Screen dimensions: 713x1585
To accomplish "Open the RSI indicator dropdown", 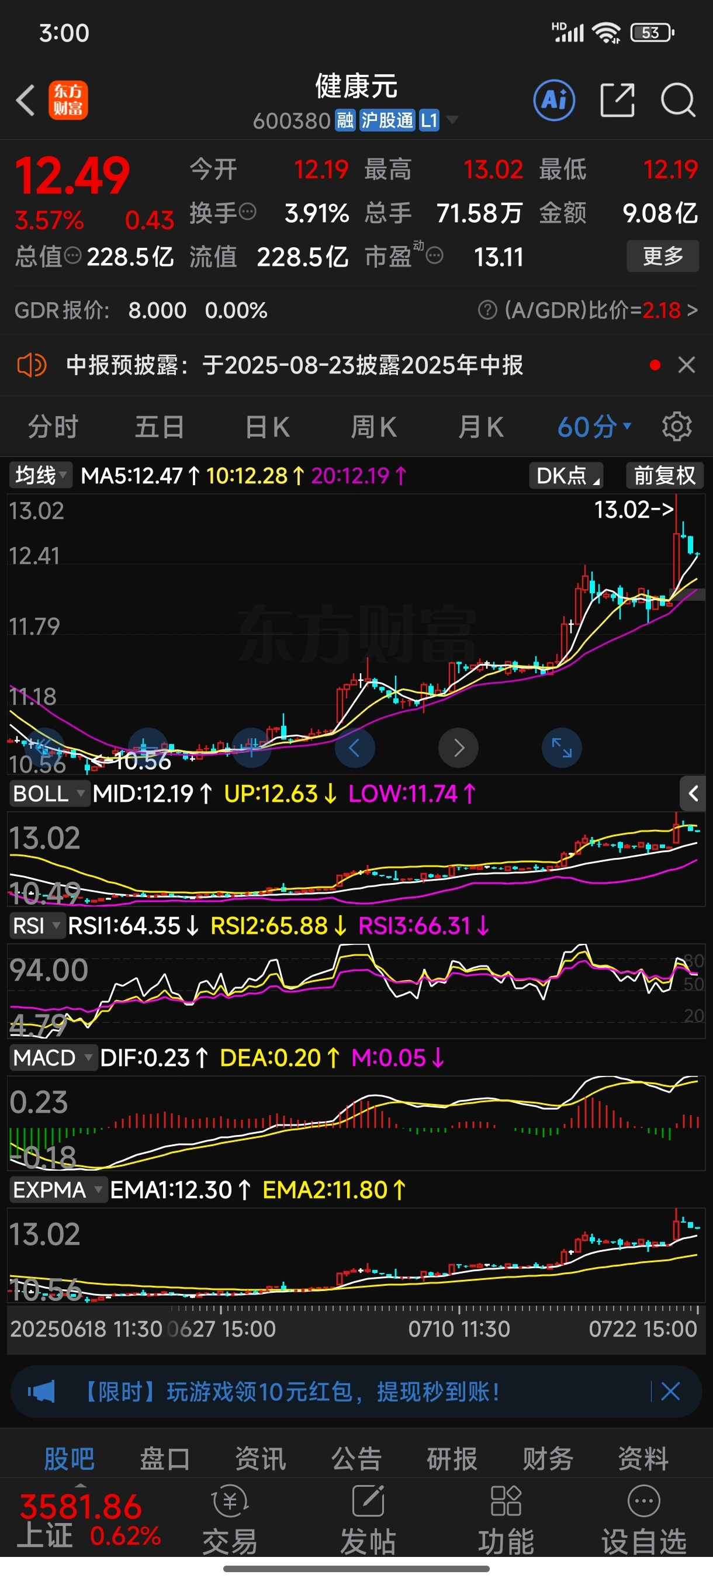I will (37, 925).
